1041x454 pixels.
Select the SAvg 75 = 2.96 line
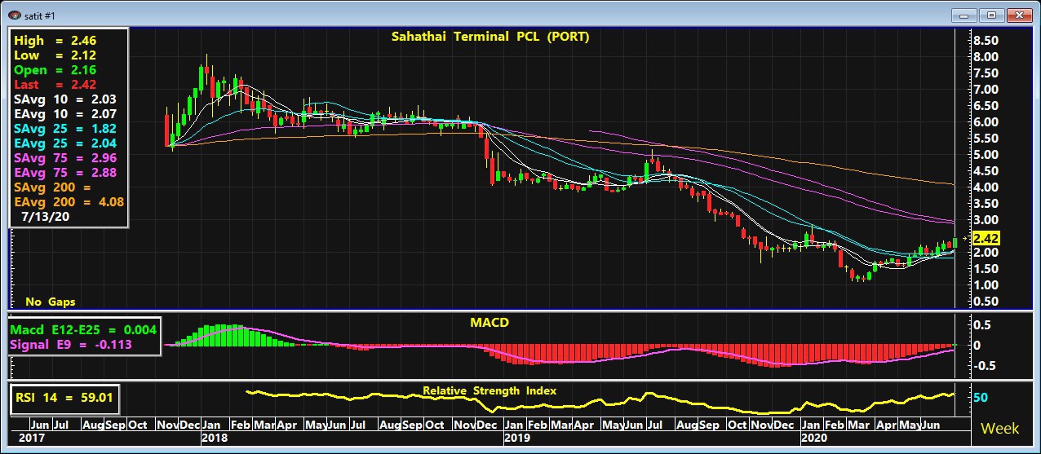(65, 158)
